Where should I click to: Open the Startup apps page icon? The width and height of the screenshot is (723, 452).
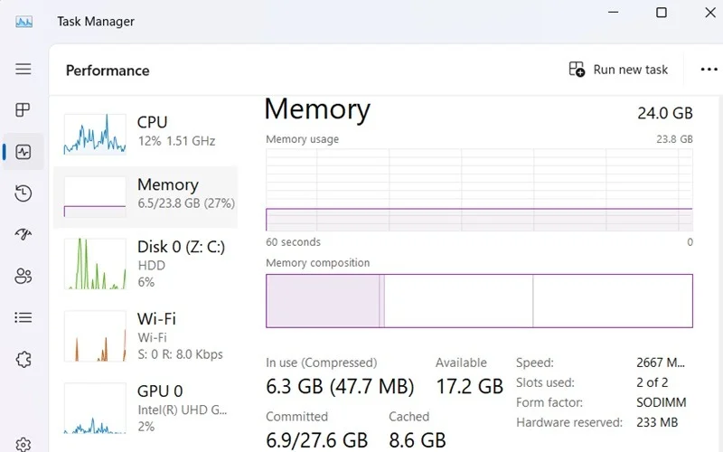click(23, 234)
